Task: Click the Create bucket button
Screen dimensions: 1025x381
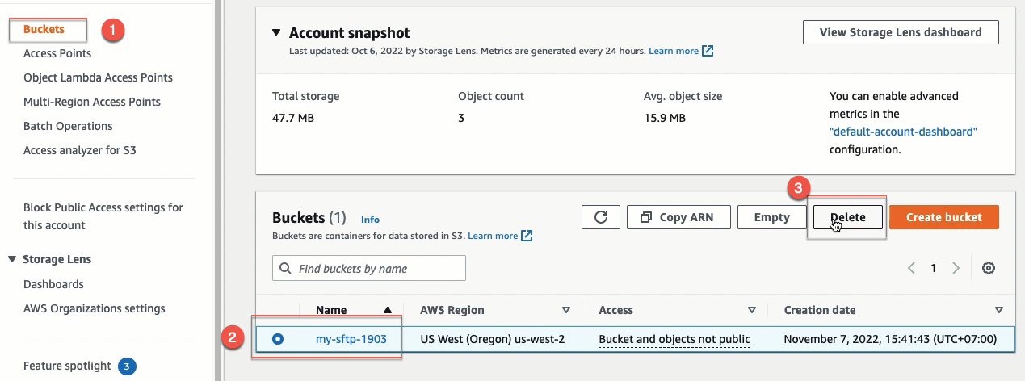Action: pos(944,217)
